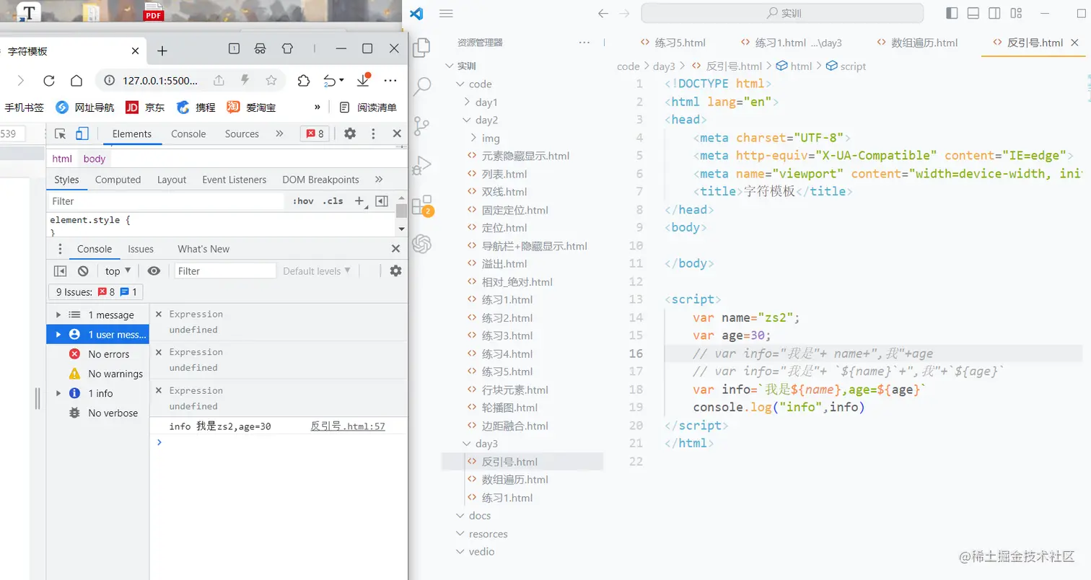Screen dimensions: 1091x580
Task: Open the 9 Issues summary button
Action: point(96,292)
